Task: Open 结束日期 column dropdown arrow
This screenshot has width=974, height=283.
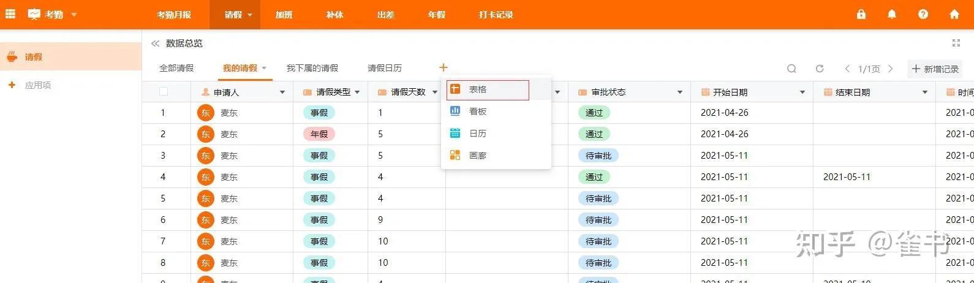Action: coord(925,92)
